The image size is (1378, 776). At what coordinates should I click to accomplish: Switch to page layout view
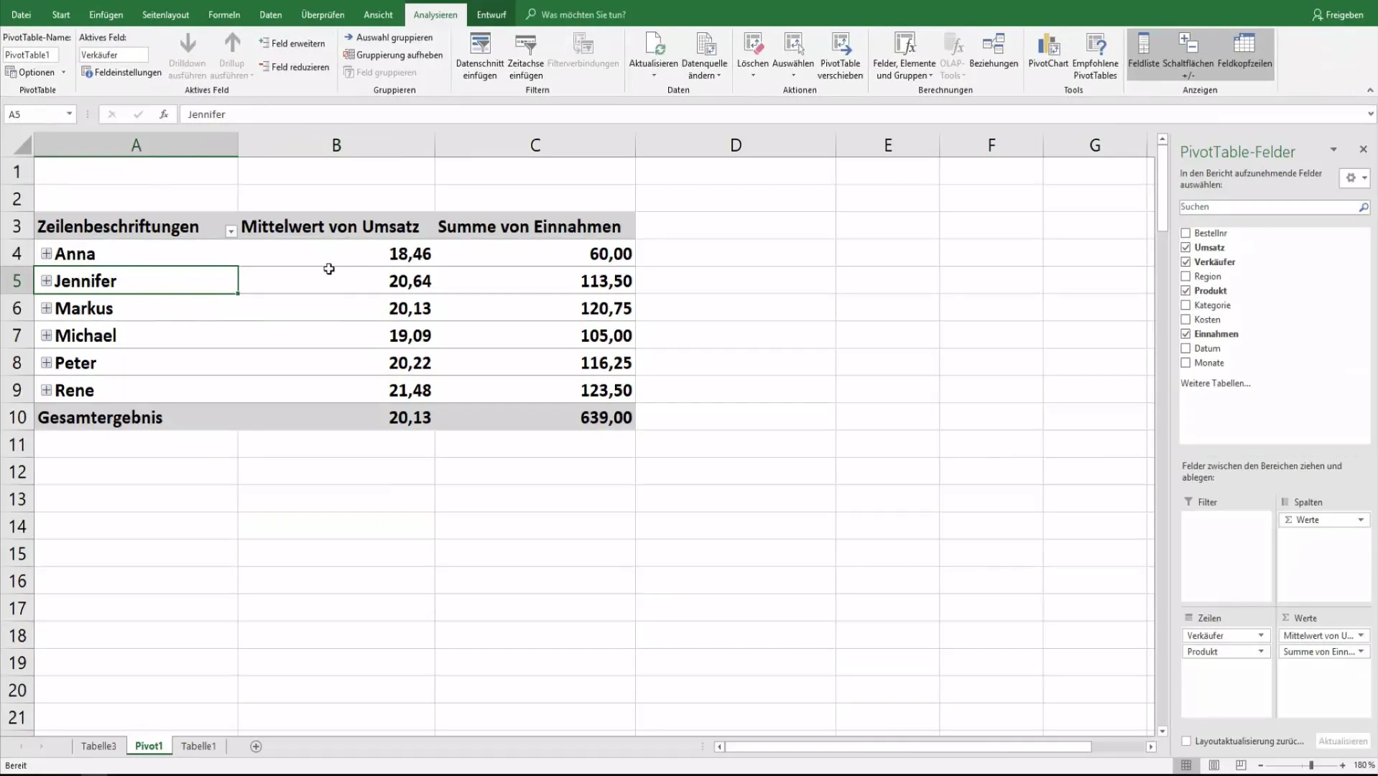[x=1213, y=765]
